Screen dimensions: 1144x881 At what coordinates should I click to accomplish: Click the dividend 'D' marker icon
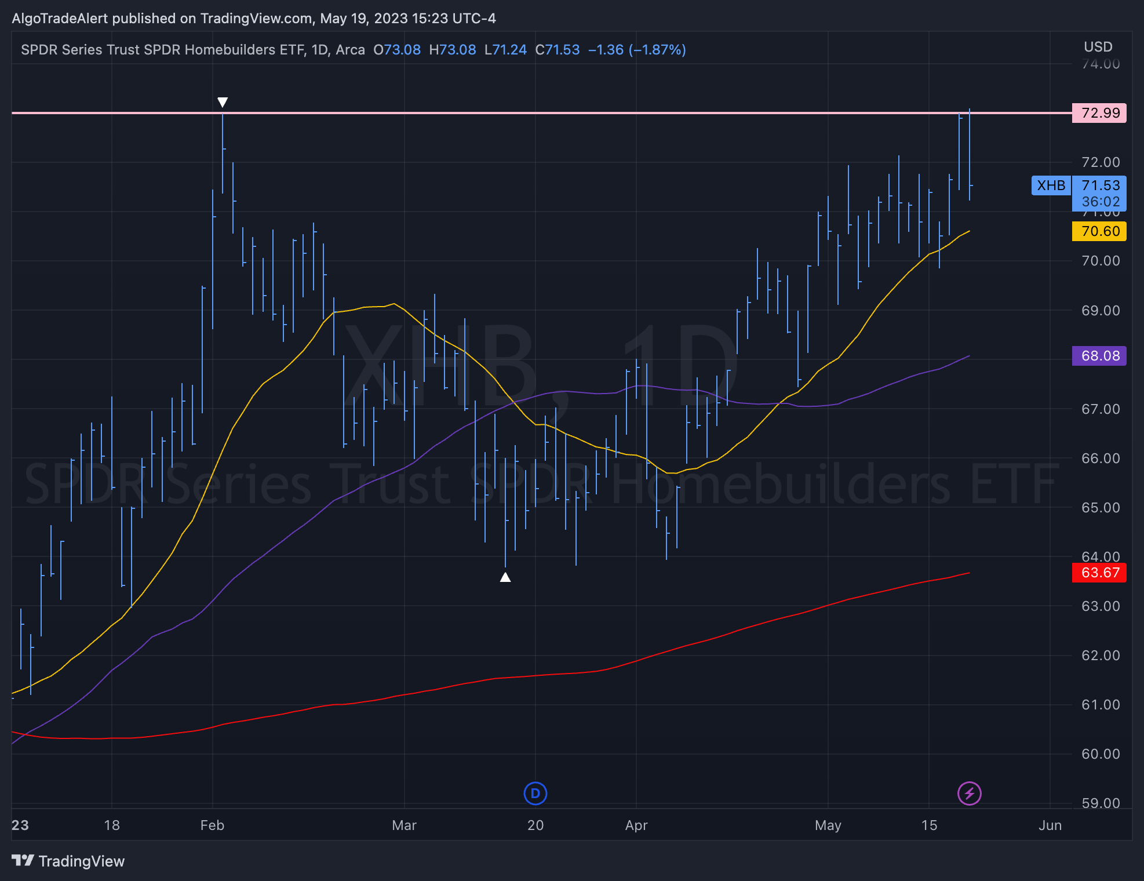pos(535,793)
